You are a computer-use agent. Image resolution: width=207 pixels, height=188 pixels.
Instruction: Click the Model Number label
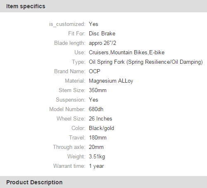tap(67, 109)
